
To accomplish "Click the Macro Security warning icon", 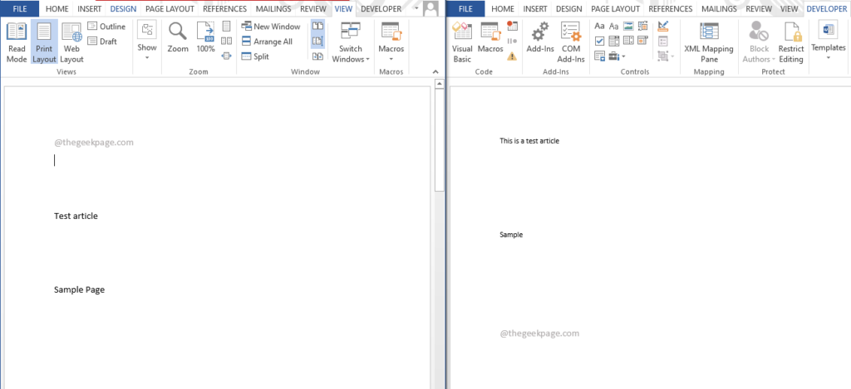I will coord(512,56).
